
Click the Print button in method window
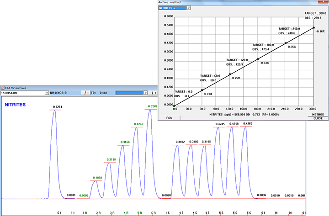(x=169, y=117)
